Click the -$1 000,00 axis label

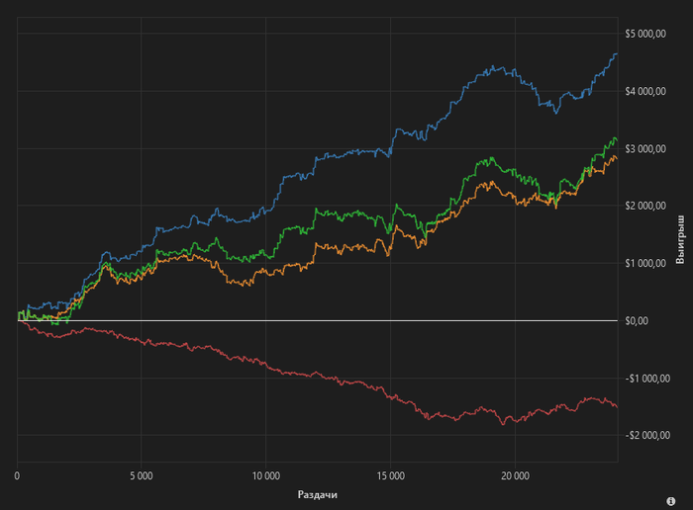pyautogui.click(x=647, y=379)
